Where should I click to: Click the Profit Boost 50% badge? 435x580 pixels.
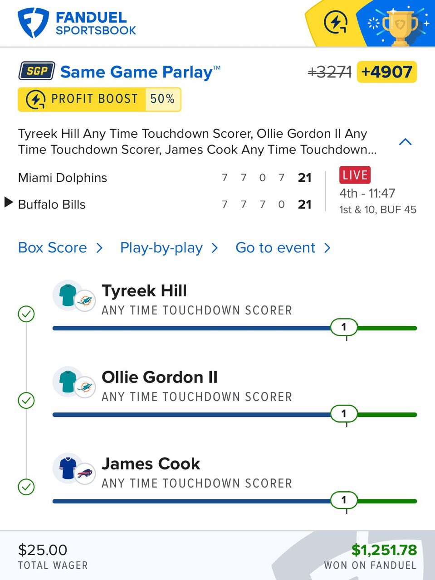pyautogui.click(x=99, y=99)
